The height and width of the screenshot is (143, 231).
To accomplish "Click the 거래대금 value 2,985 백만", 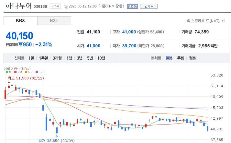I will tap(208, 46).
